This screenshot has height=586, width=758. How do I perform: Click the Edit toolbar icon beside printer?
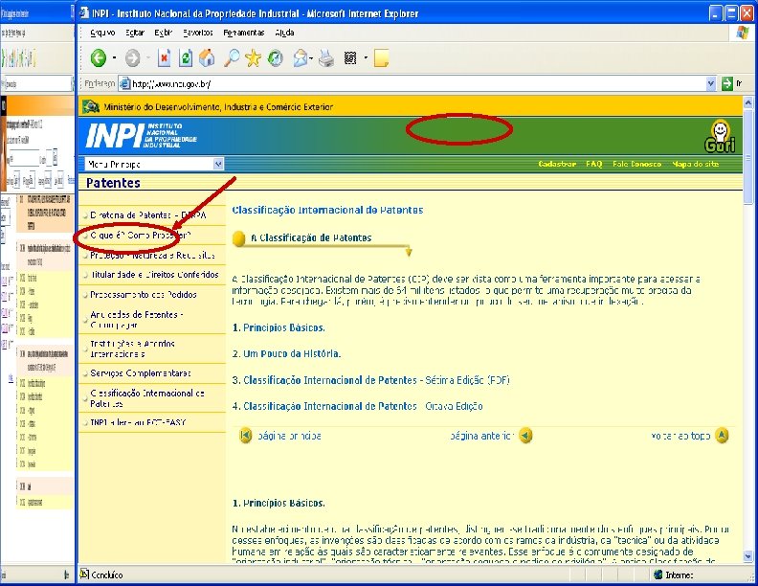350,58
